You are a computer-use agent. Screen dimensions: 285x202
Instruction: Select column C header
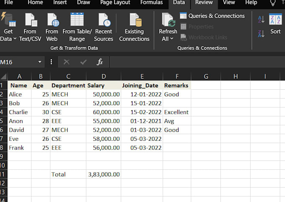coord(68,76)
